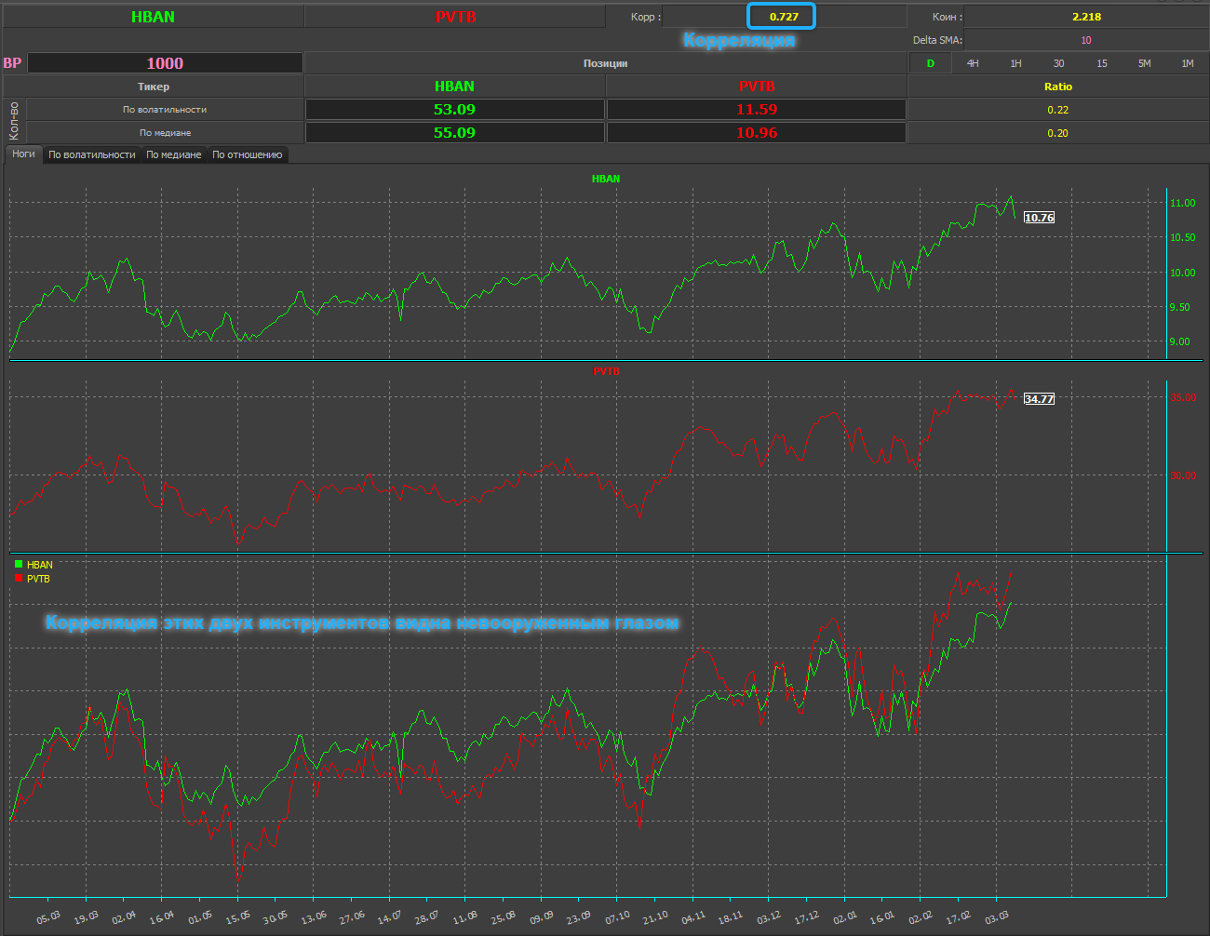The width and height of the screenshot is (1210, 936).
Task: Click the PVTB chart title
Action: click(606, 371)
